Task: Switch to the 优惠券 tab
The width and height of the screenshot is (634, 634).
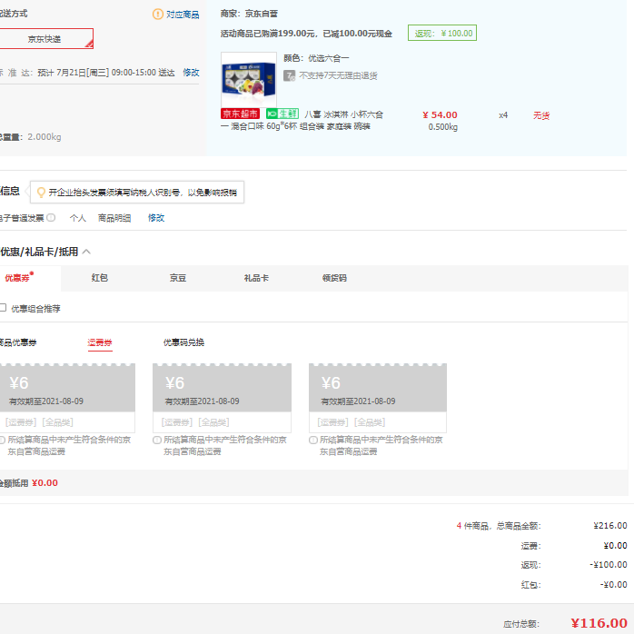Action: coord(18,278)
